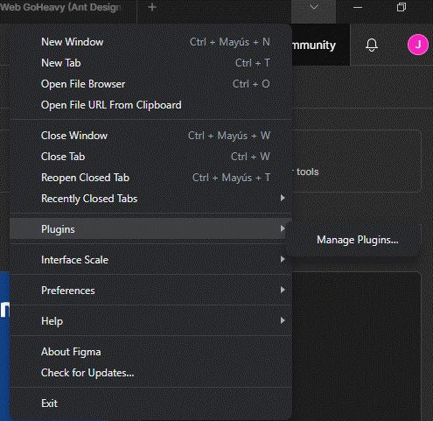The image size is (433, 421).
Task: Restore down the Figma window
Action: pyautogui.click(x=402, y=7)
